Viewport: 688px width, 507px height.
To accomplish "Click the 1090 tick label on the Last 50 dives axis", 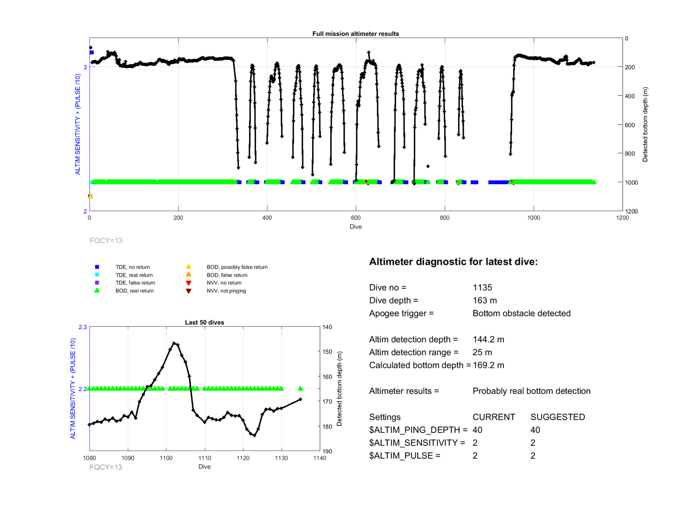I will [x=128, y=458].
